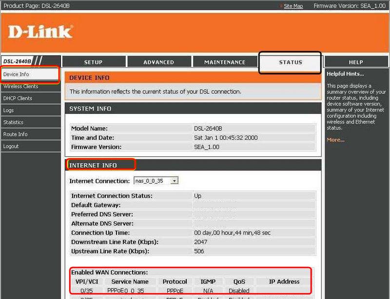Click the Downstream Line Rate value 2047
390x299 pixels.
tap(200, 242)
